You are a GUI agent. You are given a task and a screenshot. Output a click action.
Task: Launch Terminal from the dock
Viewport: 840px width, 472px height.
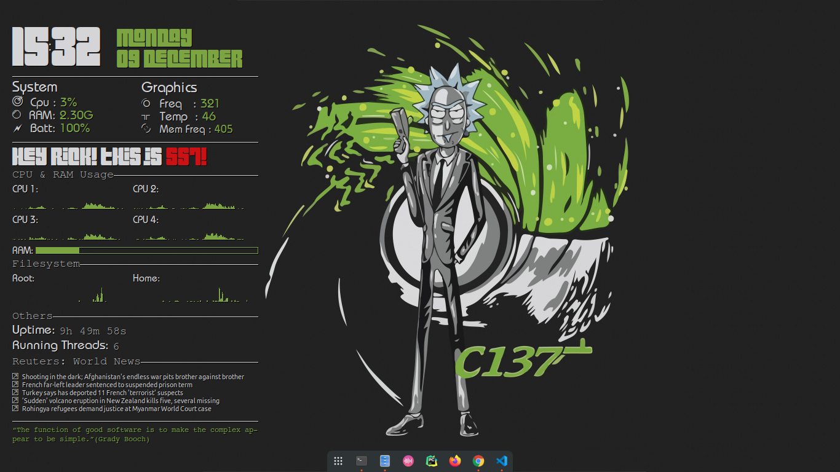362,461
